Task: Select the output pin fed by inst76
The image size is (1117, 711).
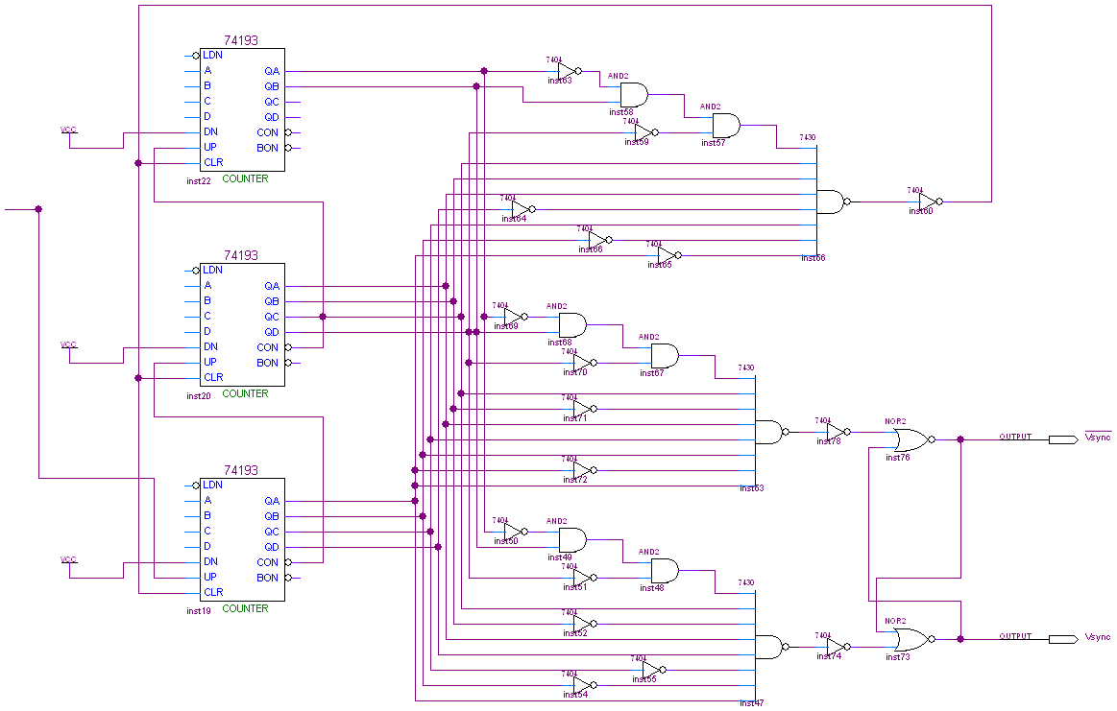Action: tap(1061, 439)
